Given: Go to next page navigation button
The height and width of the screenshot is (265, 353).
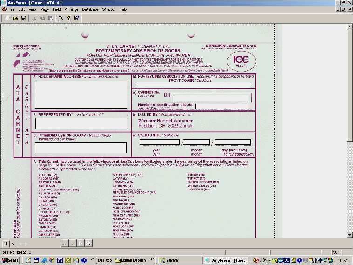Looking at the screenshot, I should tap(81, 244).
